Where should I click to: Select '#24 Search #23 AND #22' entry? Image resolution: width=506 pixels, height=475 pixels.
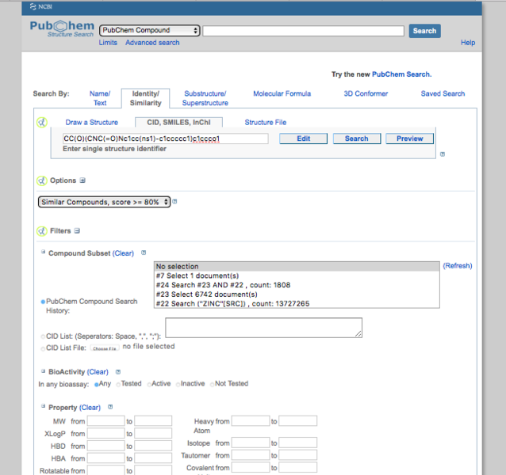point(297,285)
